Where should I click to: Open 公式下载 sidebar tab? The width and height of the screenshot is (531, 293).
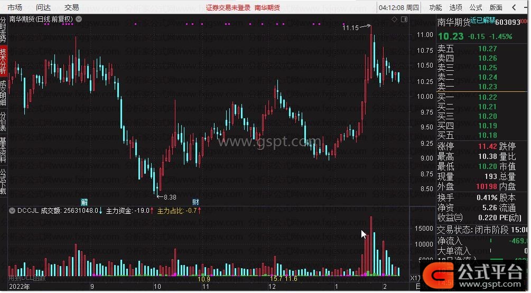(3, 182)
